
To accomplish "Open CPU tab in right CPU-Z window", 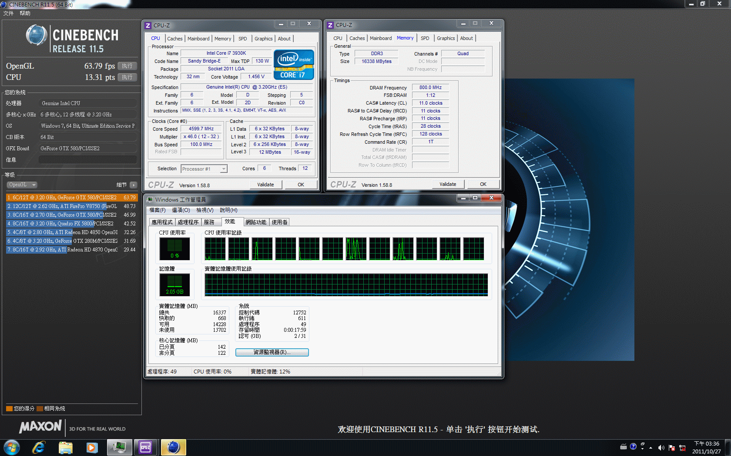I will pyautogui.click(x=338, y=38).
